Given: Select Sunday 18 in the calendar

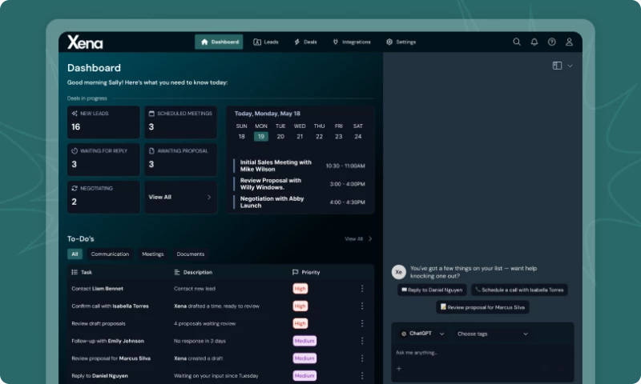Looking at the screenshot, I should pos(242,136).
